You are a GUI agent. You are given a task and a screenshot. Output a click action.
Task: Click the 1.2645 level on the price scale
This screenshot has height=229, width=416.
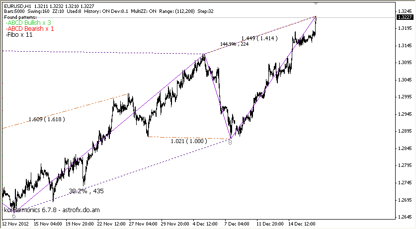(404, 217)
